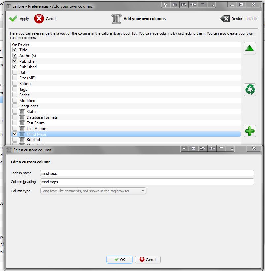Toggle Last Action column checkbox
The image size is (265, 271).
tap(15, 128)
